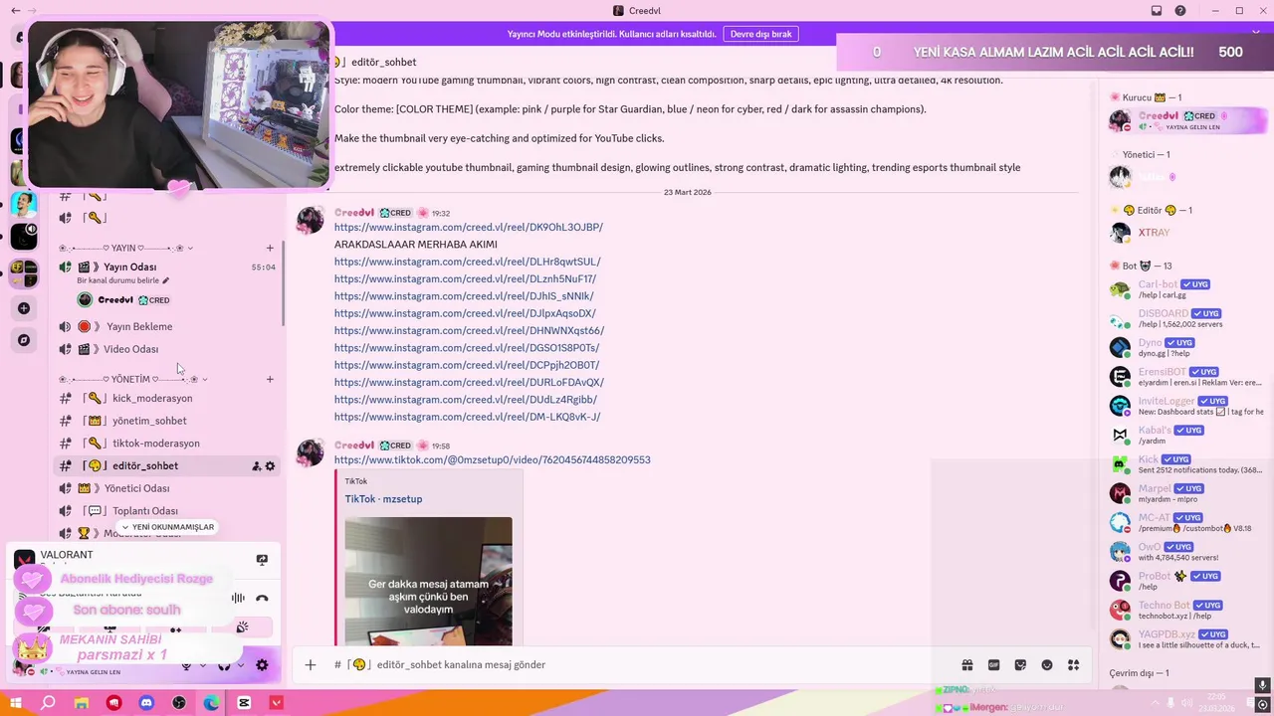The width and height of the screenshot is (1274, 716).
Task: Open Instagram reel link DM-LKQ8vK-J
Action: pos(468,417)
